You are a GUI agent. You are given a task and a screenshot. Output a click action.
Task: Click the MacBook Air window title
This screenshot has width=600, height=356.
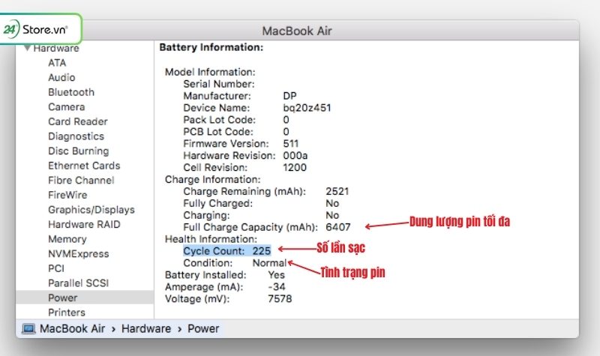click(x=297, y=31)
